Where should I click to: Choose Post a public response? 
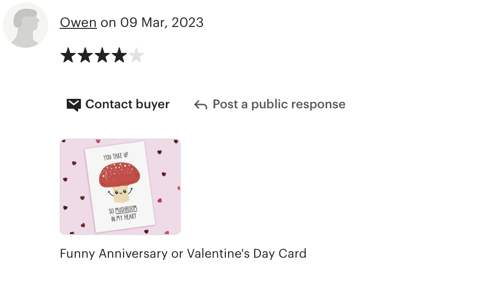270,104
